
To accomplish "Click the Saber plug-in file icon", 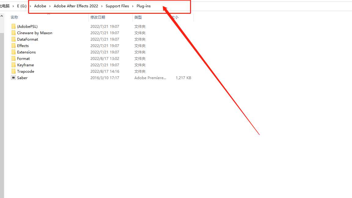I will tap(13, 78).
